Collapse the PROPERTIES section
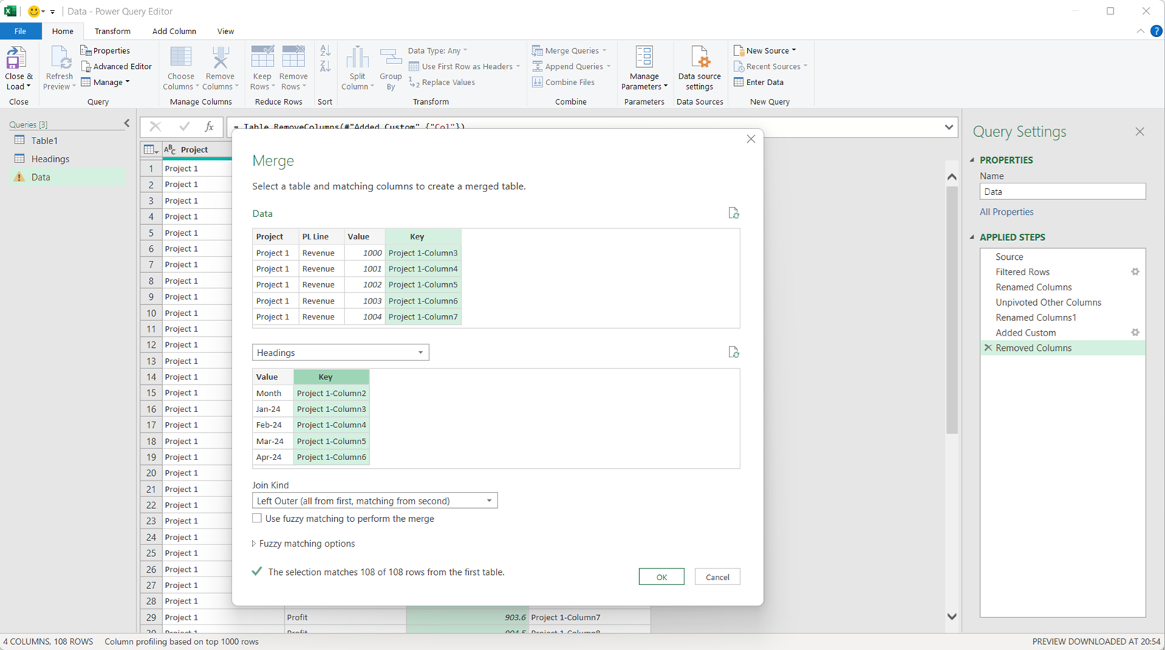Screen dimensions: 1165x650 [x=972, y=160]
